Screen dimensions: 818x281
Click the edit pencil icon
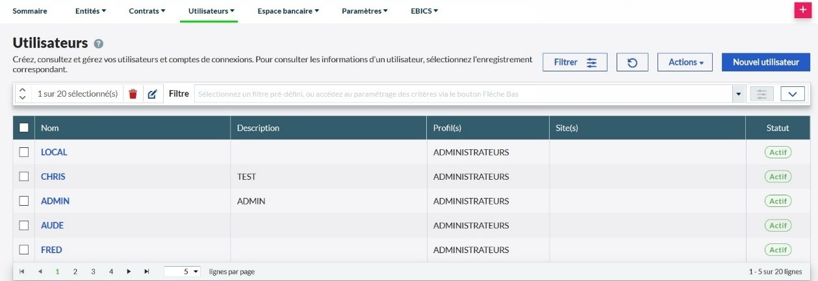152,94
